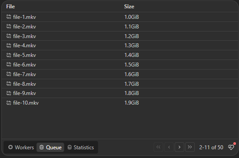Open the health status heart icon
This screenshot has width=239, height=158.
[x=231, y=147]
